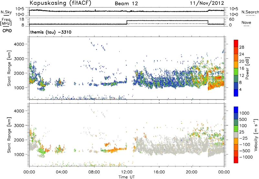This screenshot has width=259, height=179.
Task: Click the N.Sky legend label
Action: (x=6, y=12)
